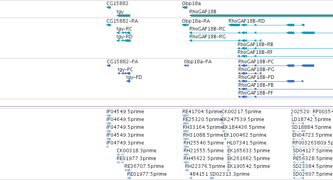Click EST label EK184436.5prime
Image resolution: width=333 pixels, height=180 pixels.
click(244, 127)
